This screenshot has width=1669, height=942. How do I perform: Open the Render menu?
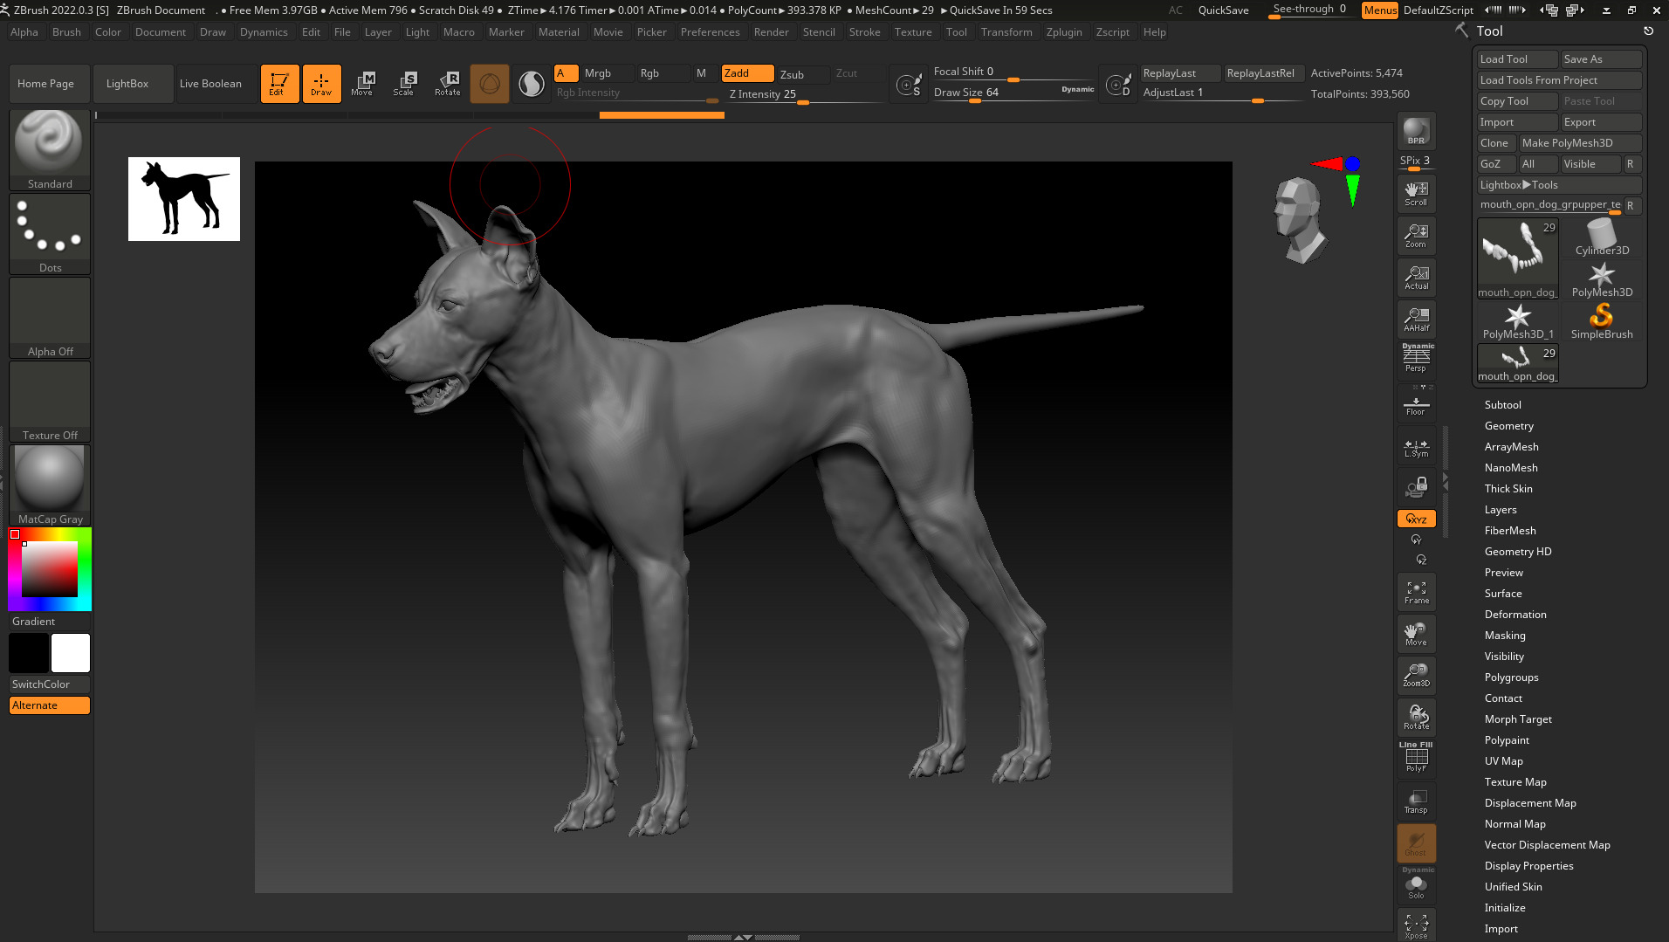point(771,32)
